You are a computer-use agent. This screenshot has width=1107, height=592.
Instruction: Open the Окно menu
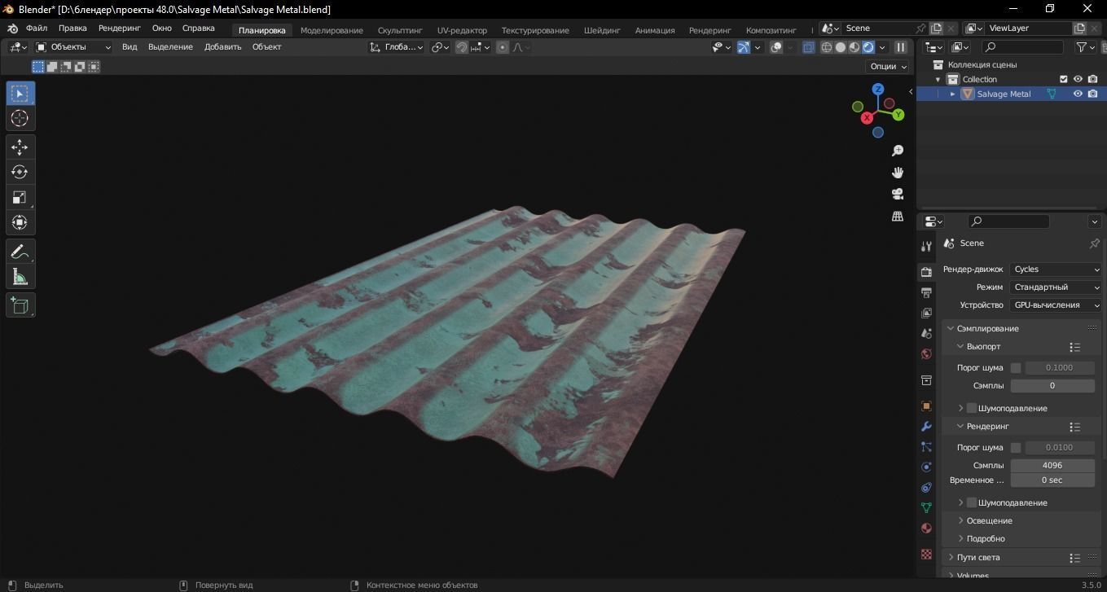click(161, 29)
